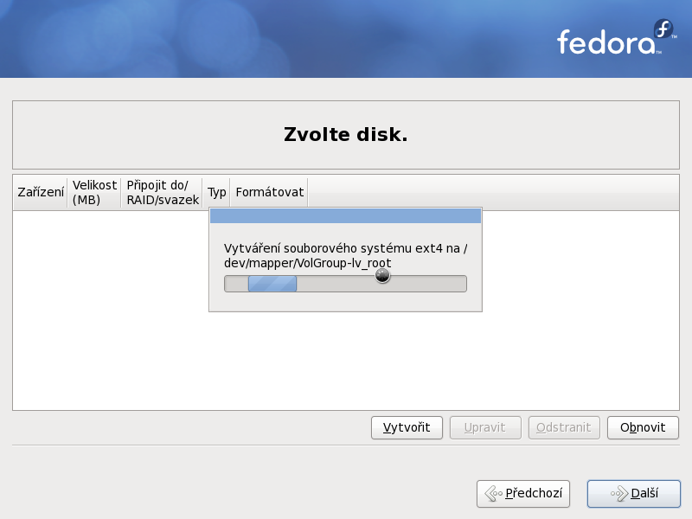The height and width of the screenshot is (519, 692).
Task: Click the ext4 creation progress bar
Action: (x=345, y=284)
